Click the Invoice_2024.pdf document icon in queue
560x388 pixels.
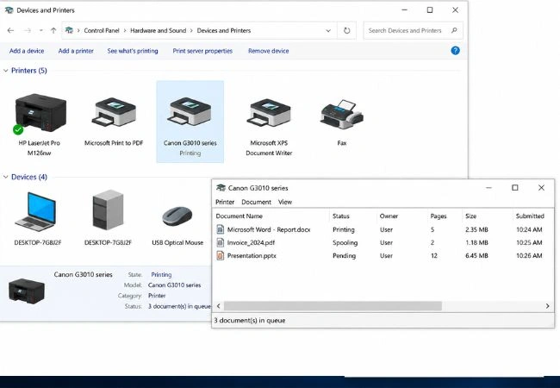coord(221,242)
